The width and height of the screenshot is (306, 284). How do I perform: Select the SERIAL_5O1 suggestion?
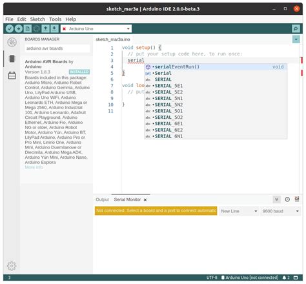click(x=216, y=111)
